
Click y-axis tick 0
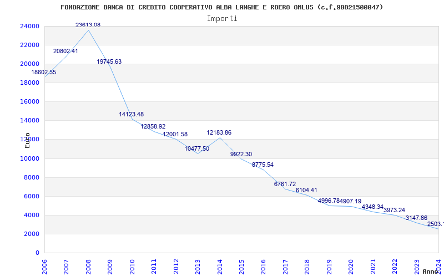[x=37, y=253]
